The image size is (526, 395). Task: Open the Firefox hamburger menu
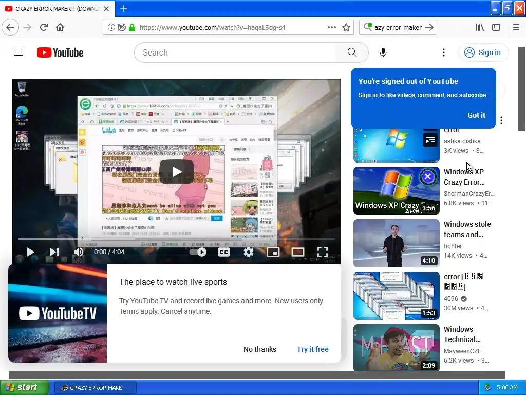[x=516, y=27]
